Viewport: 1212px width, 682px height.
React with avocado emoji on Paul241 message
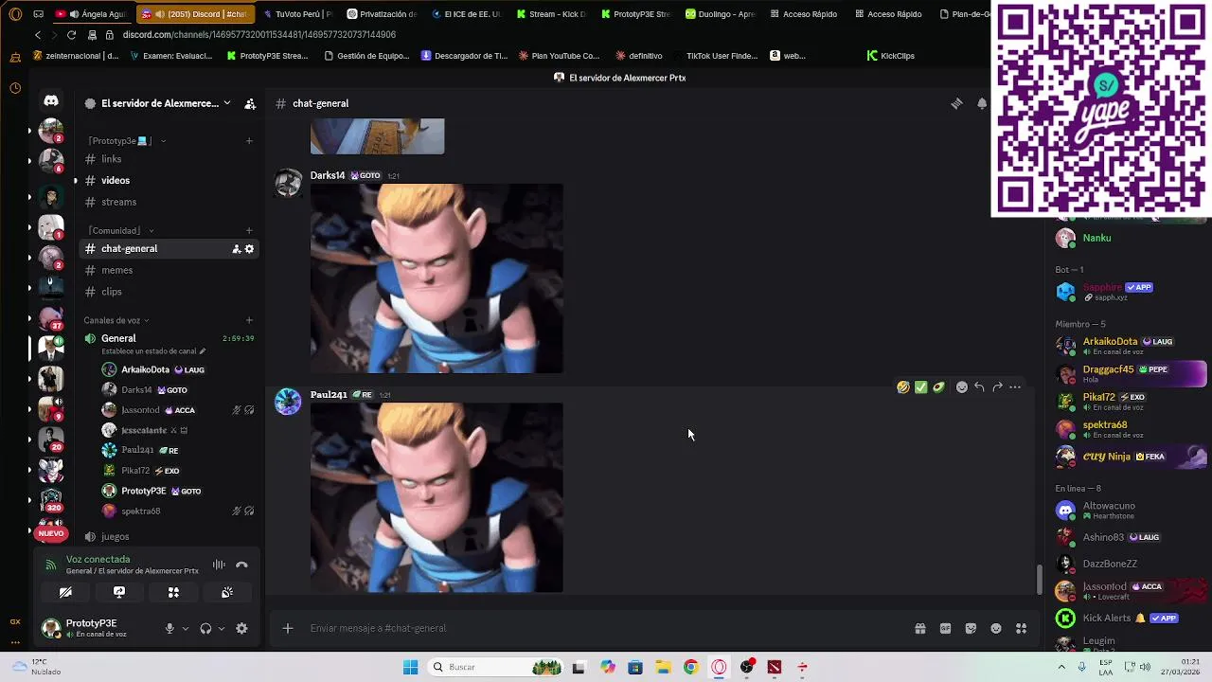click(x=938, y=387)
